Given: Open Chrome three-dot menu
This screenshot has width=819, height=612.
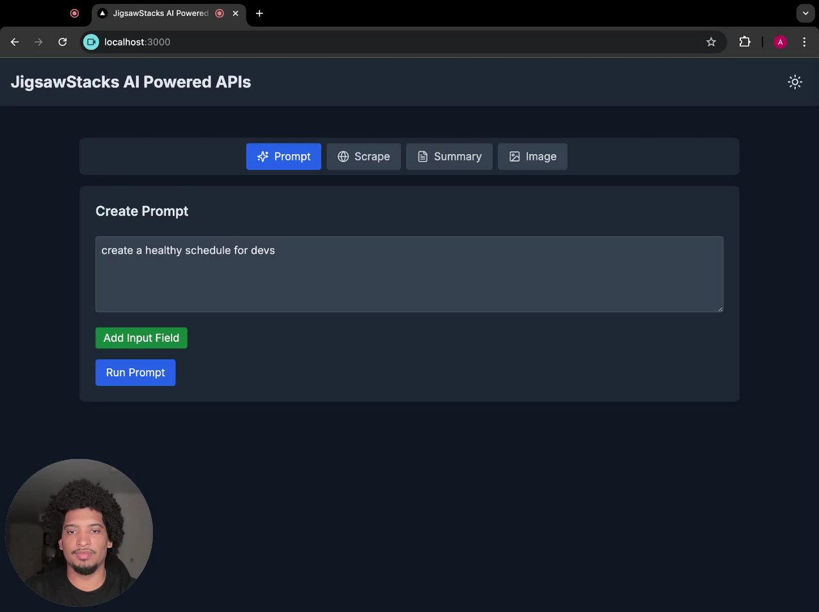Looking at the screenshot, I should coord(804,42).
